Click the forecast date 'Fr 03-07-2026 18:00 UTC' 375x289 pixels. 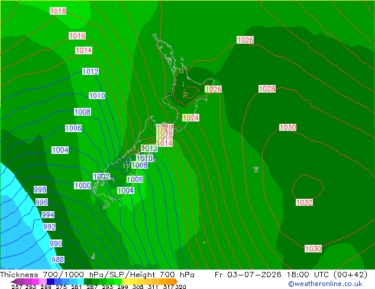point(271,275)
